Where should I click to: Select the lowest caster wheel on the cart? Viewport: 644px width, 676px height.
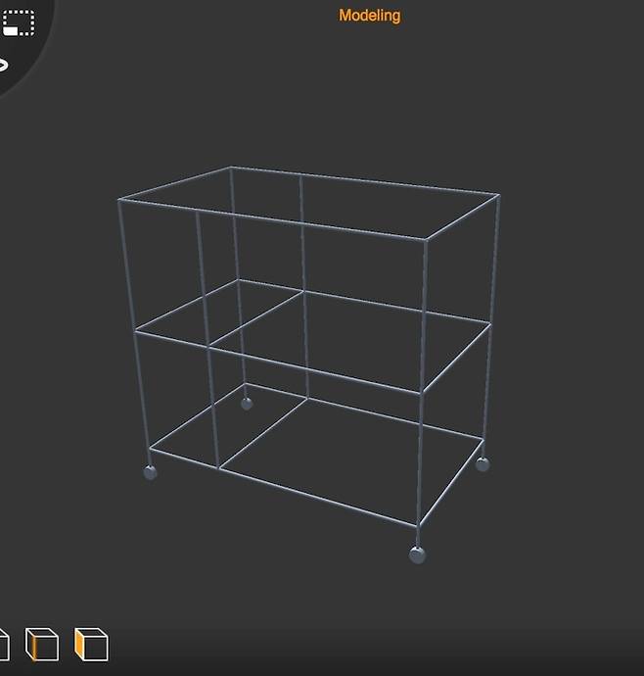(417, 555)
